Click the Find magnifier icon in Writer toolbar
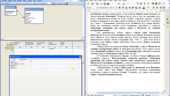The image size is (170, 96). [x=141, y=3]
